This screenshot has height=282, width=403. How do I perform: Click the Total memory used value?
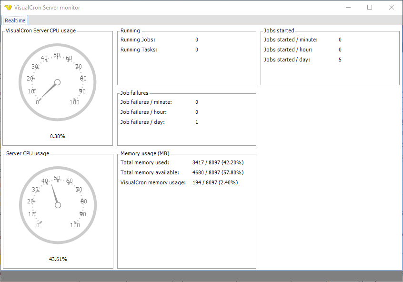216,162
